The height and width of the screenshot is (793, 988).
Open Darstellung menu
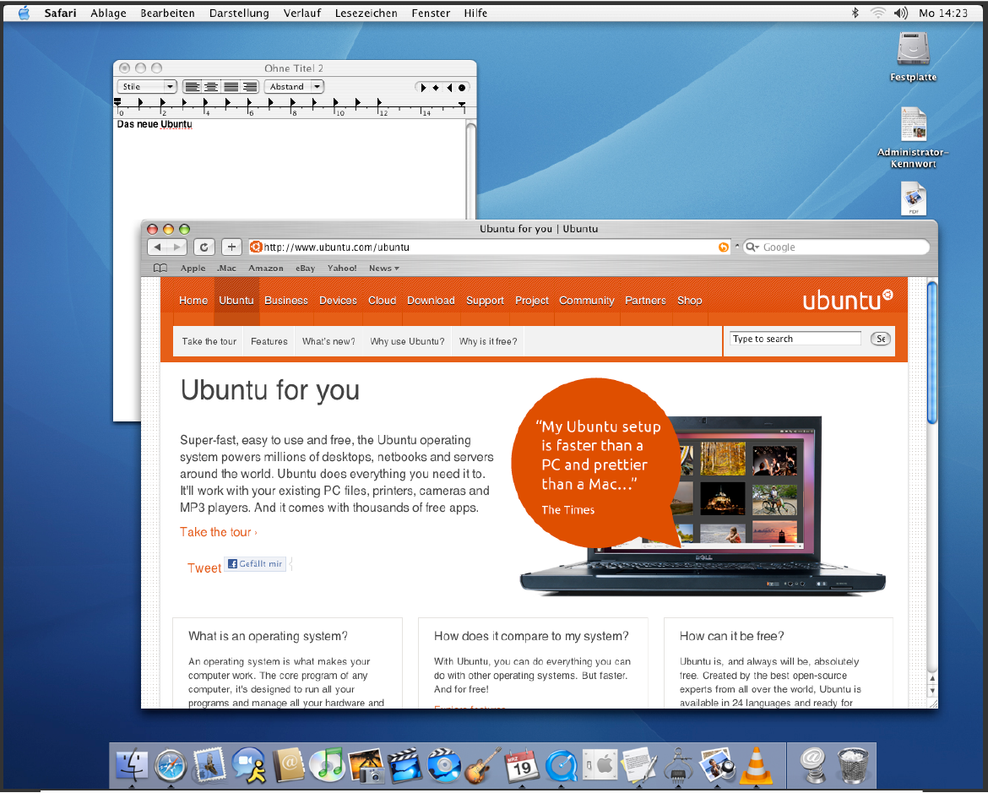click(x=239, y=13)
